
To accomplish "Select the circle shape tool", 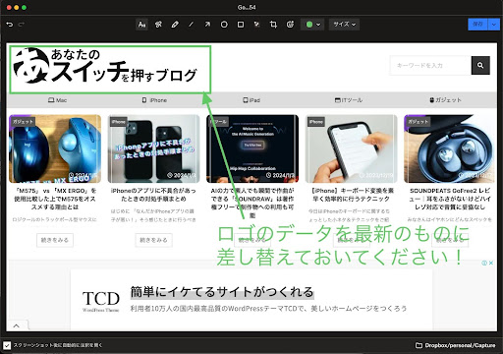I will coord(224,25).
